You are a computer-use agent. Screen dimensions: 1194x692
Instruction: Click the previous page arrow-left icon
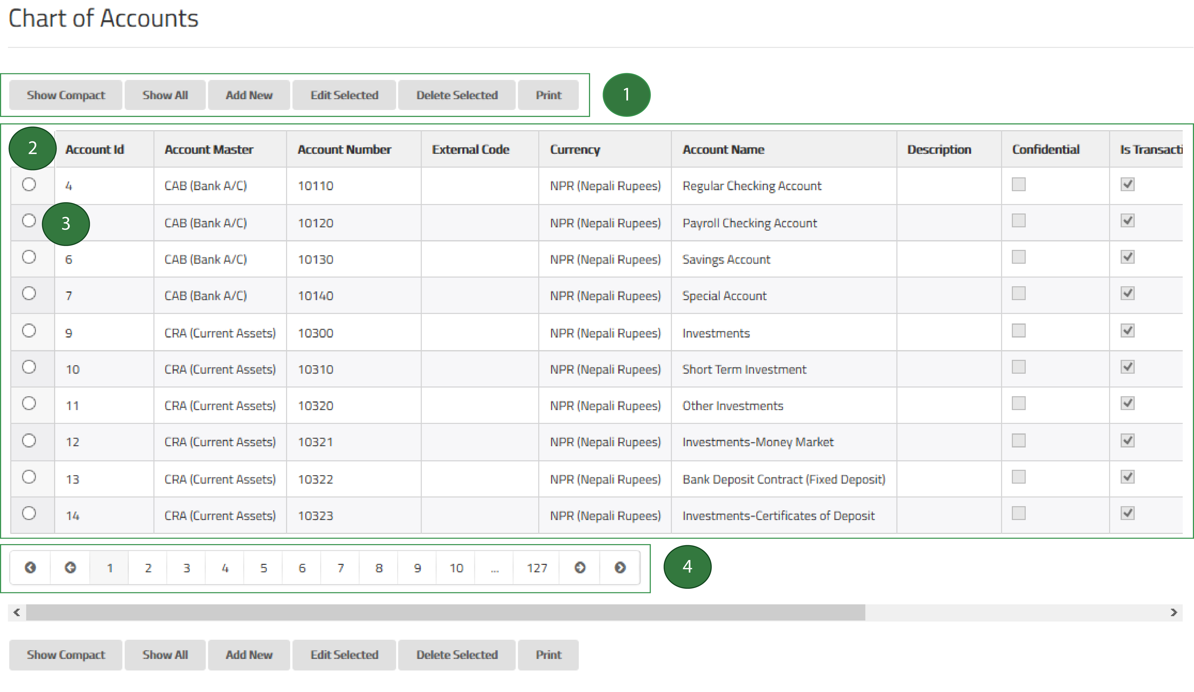point(70,567)
